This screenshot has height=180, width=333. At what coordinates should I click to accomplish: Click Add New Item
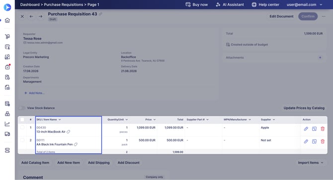pyautogui.click(x=69, y=163)
